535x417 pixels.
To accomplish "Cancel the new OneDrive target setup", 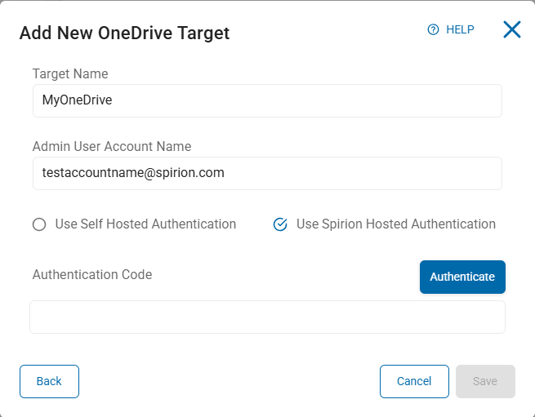I will click(x=414, y=381).
